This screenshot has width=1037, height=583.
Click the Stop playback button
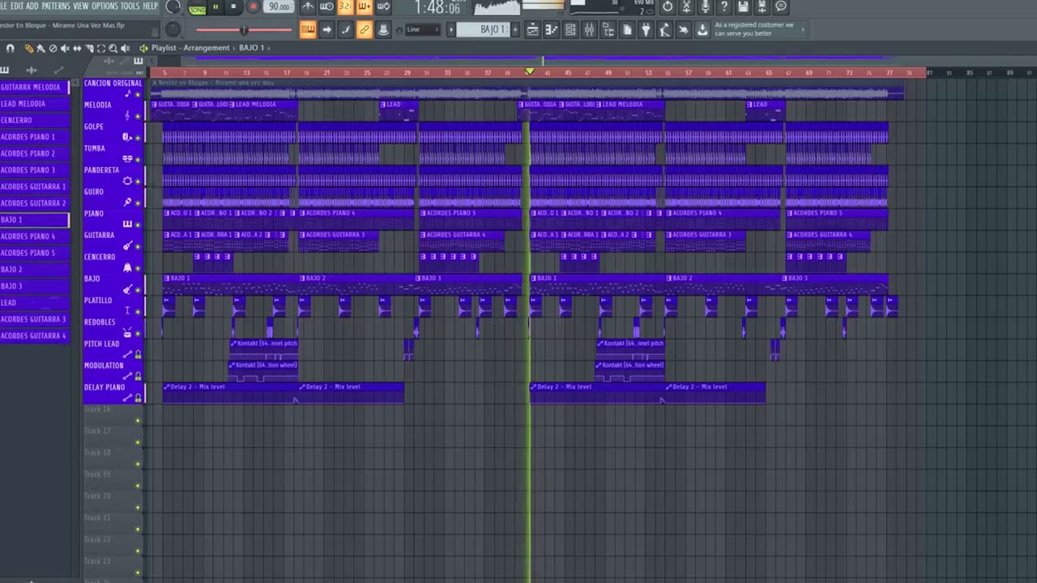coord(233,7)
